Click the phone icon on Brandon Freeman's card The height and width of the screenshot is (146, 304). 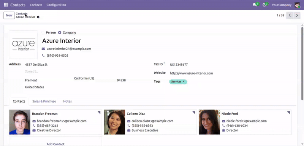tap(34, 125)
